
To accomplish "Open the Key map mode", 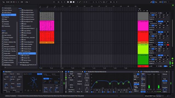I will pyautogui.click(x=156, y=2).
